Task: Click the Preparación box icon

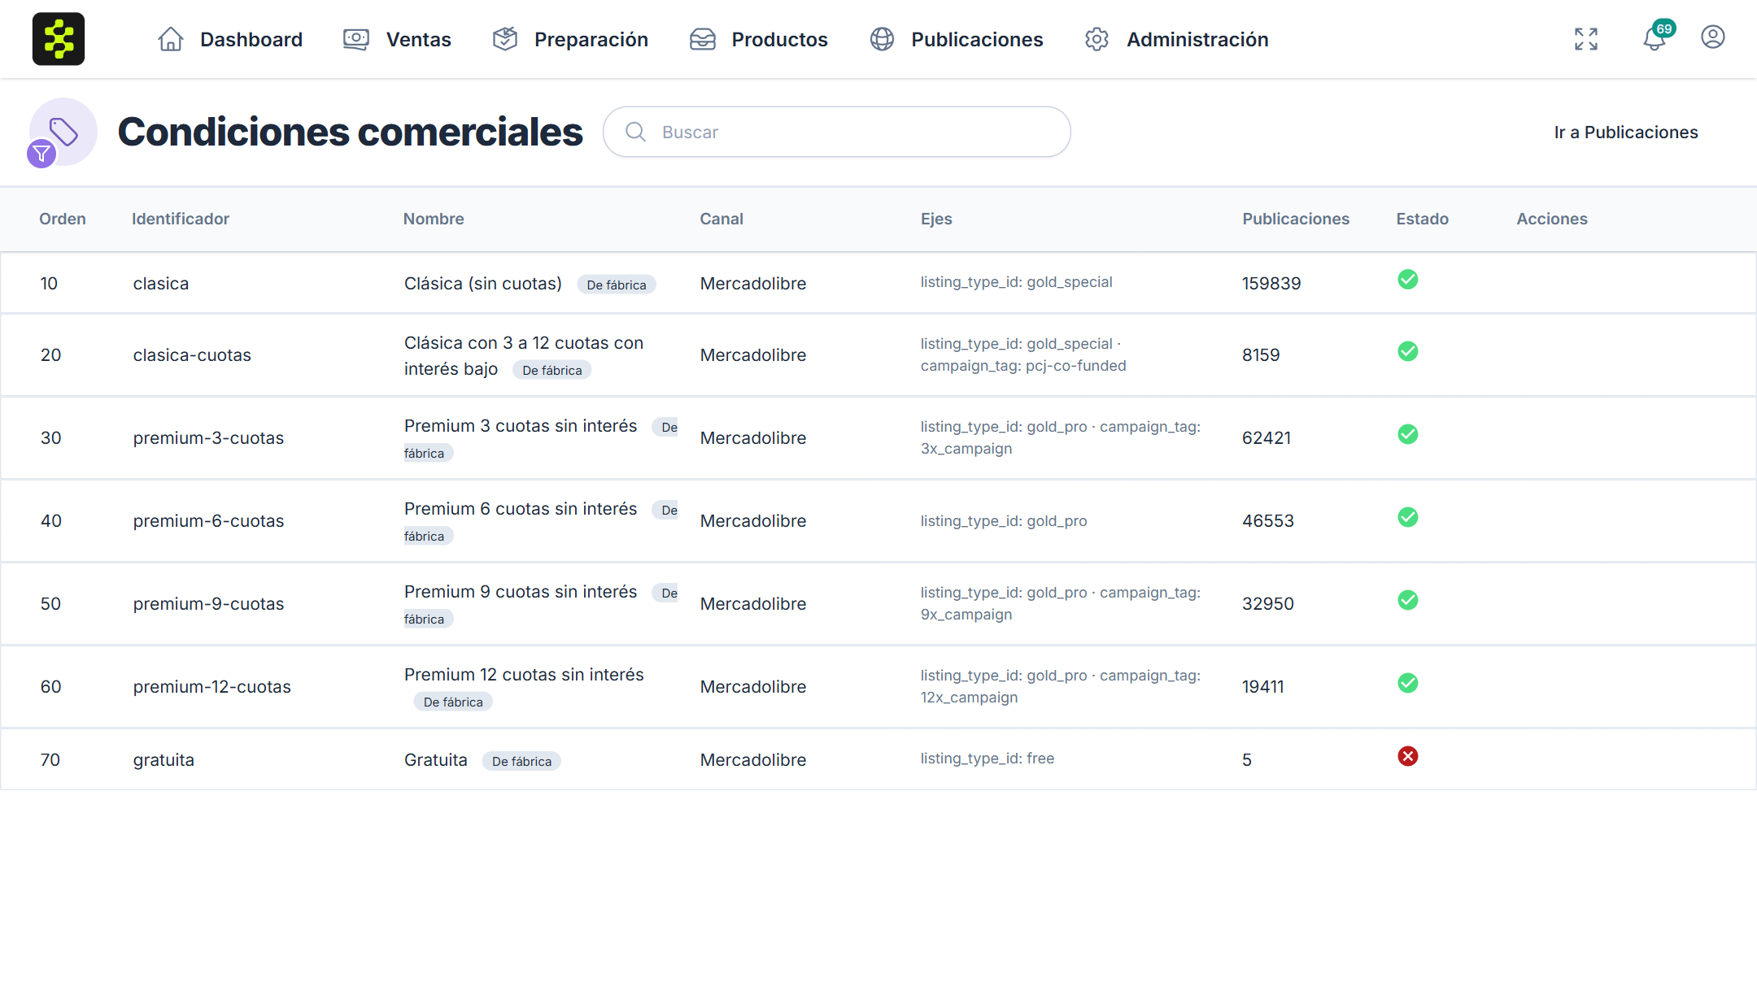Action: (505, 39)
